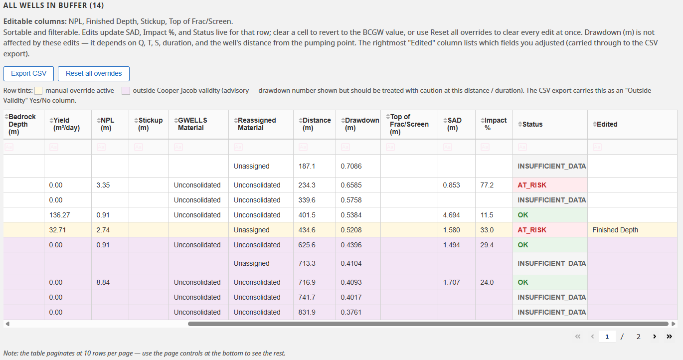The image size is (683, 360).
Task: Click INSUFFICIENT_DATA status in the 713.3 m row
Action: pyautogui.click(x=552, y=263)
